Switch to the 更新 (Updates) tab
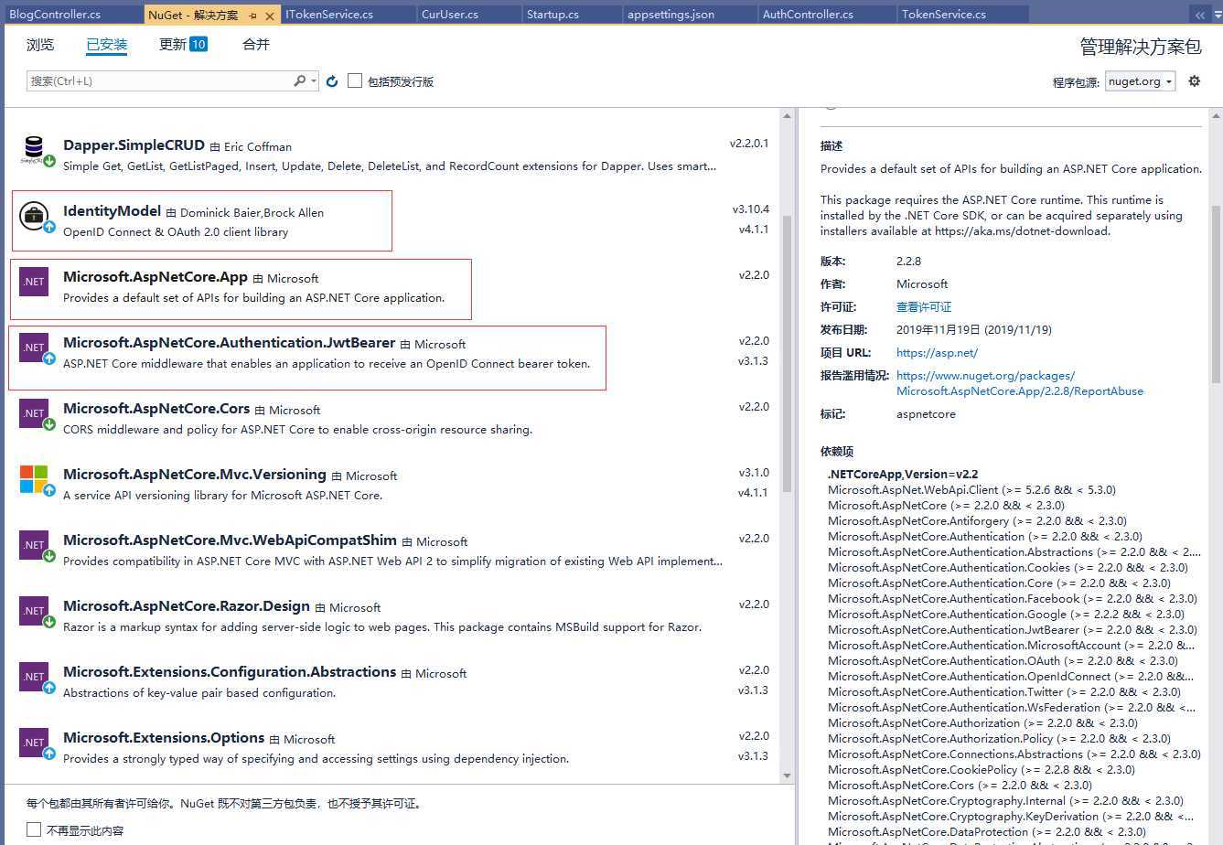Screen dimensions: 1223x845 coord(183,45)
